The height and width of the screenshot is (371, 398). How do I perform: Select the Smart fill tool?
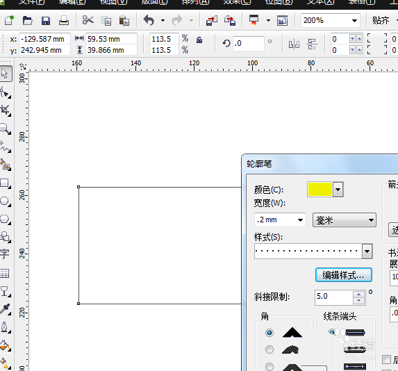point(5,165)
